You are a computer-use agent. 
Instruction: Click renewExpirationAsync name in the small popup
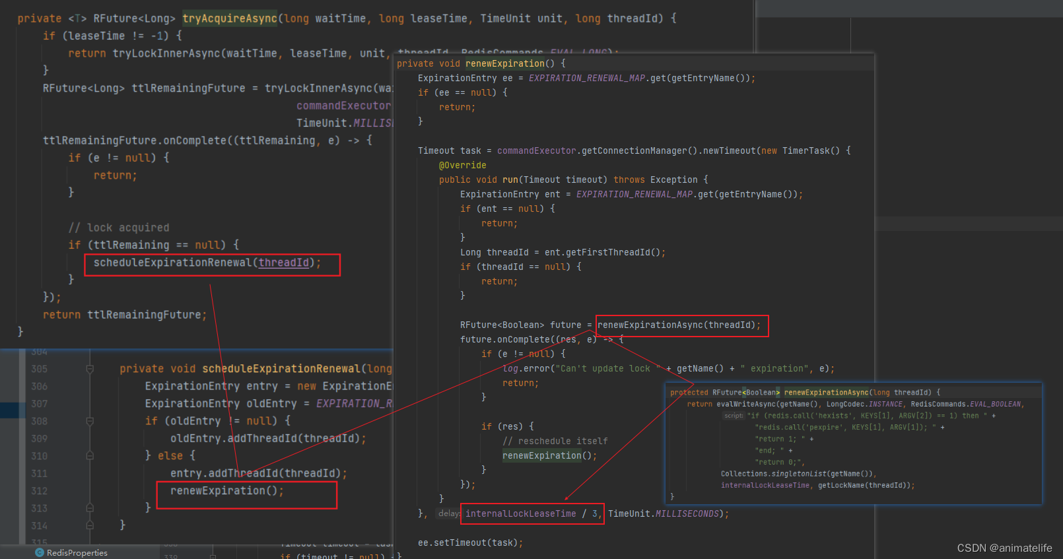[x=826, y=392]
